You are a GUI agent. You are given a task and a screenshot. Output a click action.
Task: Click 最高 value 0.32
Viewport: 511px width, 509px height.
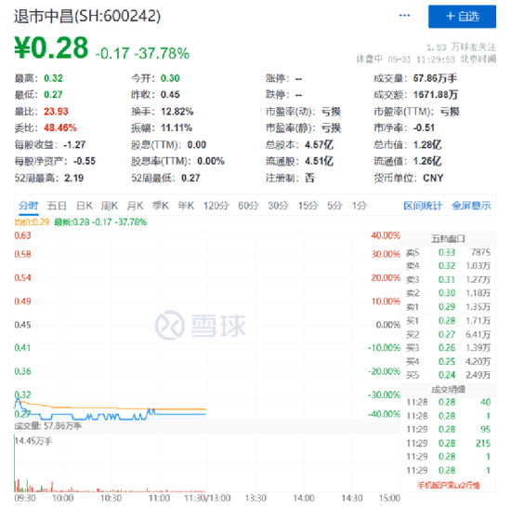54,78
